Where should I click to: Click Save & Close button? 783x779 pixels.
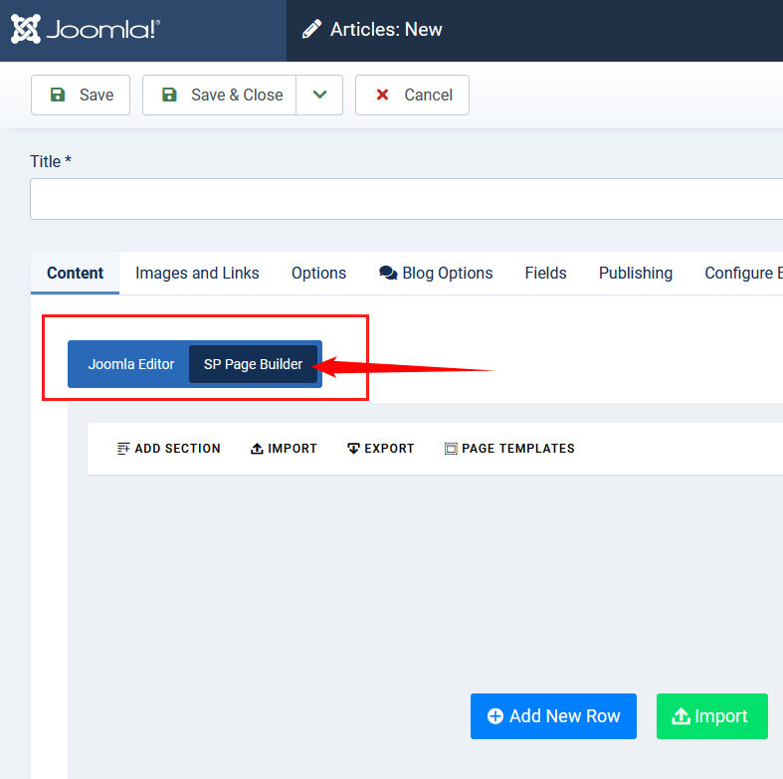pyautogui.click(x=220, y=96)
